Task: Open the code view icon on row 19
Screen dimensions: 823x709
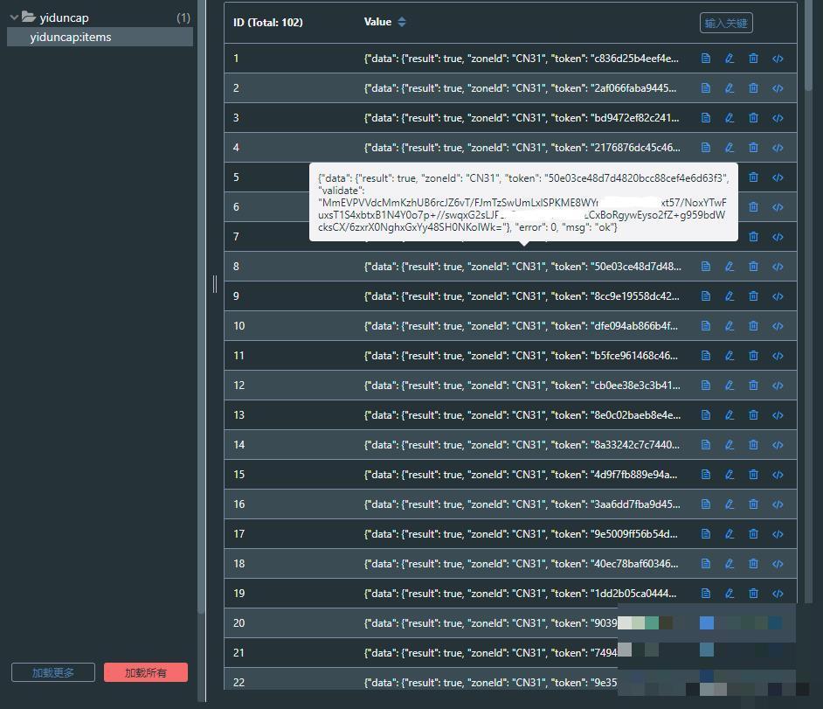Action: [778, 594]
